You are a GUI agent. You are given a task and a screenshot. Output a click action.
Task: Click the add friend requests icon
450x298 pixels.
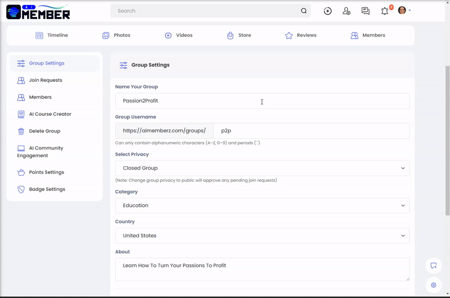[x=346, y=11]
